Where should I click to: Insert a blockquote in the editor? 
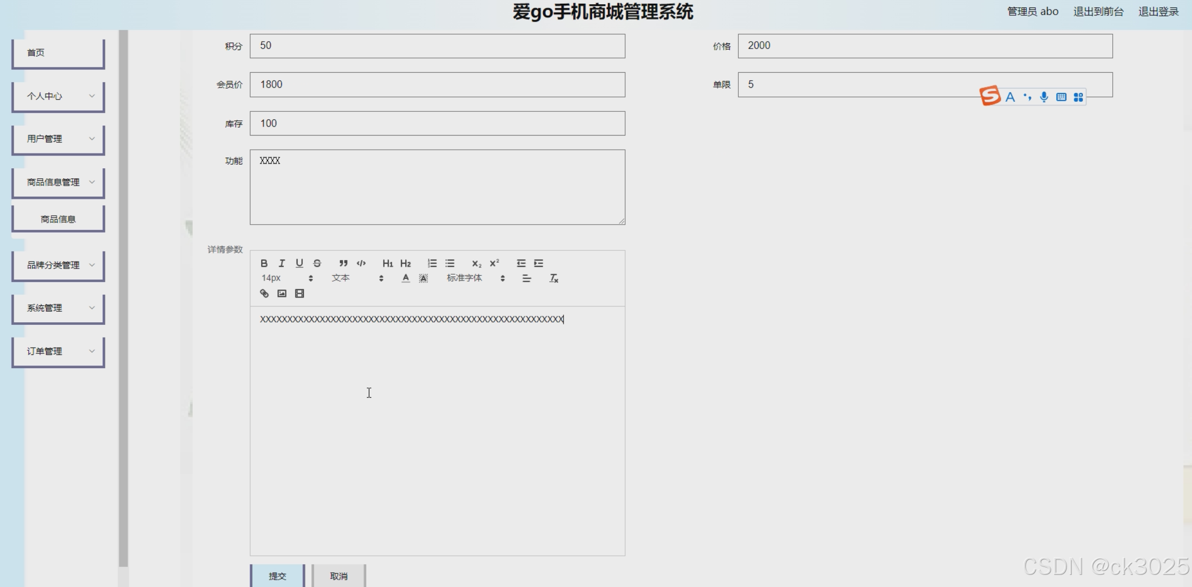tap(344, 263)
